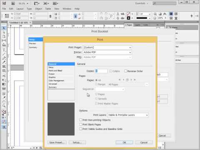This screenshot has width=200, height=150.
Task: Select the Range radio button
Action: click(96, 84)
